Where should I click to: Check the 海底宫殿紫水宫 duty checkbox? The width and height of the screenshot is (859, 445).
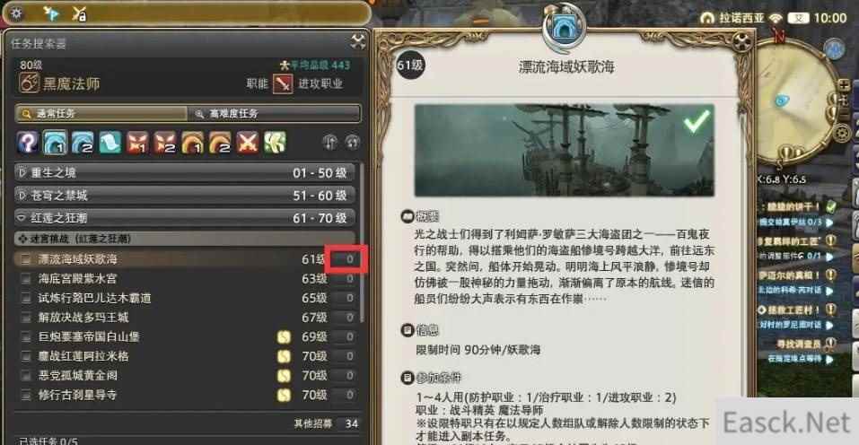[x=25, y=279]
